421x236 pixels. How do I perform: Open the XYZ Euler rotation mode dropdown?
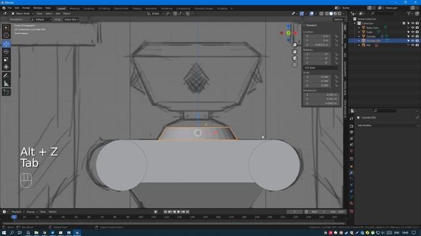pos(322,68)
